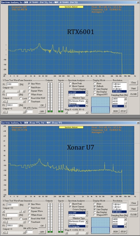
Task: Click Warp slider right arrow in Xonar U7 window
Action: [87, 233]
